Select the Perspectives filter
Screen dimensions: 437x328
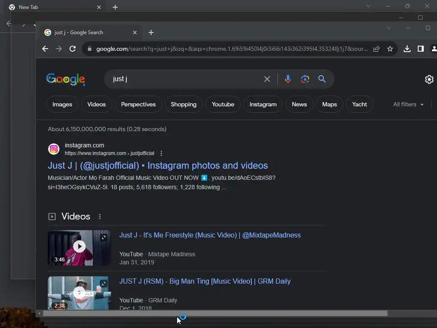click(138, 104)
